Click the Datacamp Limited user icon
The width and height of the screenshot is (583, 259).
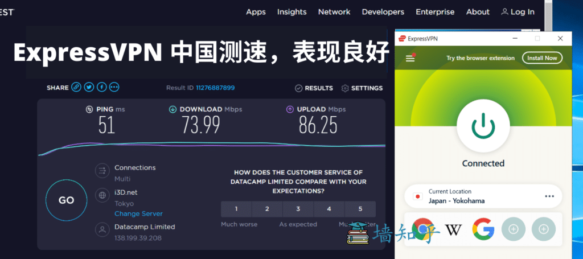[102, 229]
